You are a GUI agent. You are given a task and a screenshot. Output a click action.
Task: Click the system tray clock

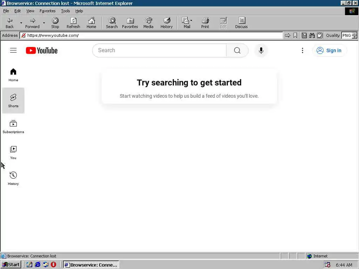[344, 265]
